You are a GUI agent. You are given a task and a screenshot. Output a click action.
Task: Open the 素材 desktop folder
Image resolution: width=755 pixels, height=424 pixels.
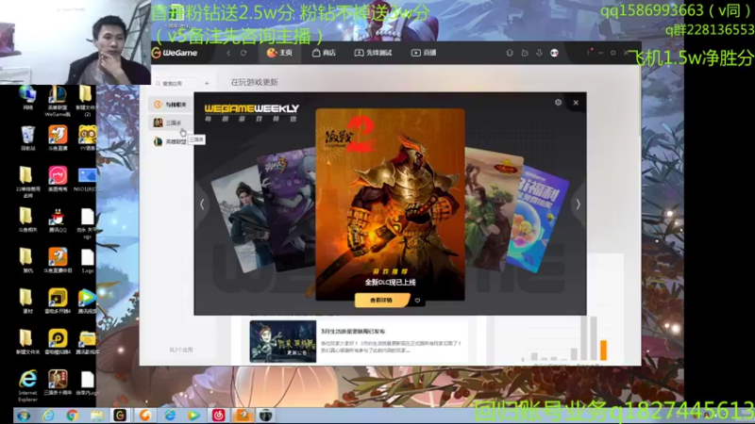click(26, 302)
